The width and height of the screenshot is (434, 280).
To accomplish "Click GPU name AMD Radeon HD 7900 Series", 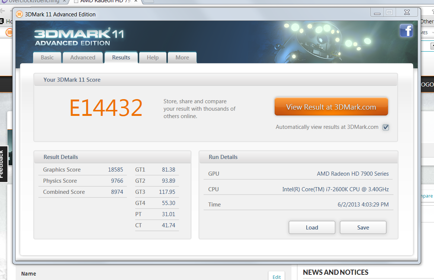I will point(352,174).
